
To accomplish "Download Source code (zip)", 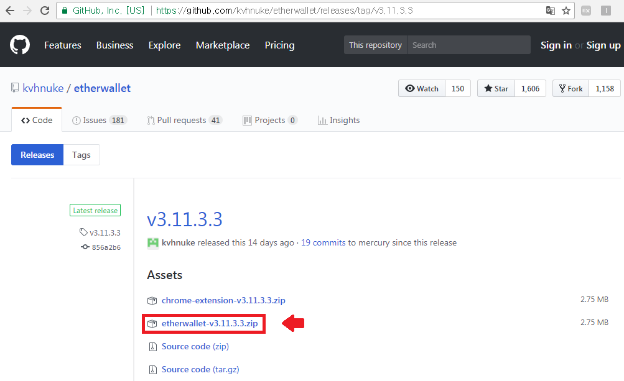I will 195,346.
